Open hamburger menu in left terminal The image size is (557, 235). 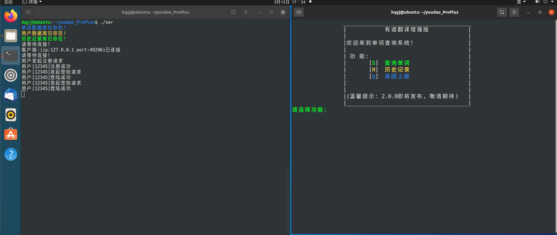246,12
